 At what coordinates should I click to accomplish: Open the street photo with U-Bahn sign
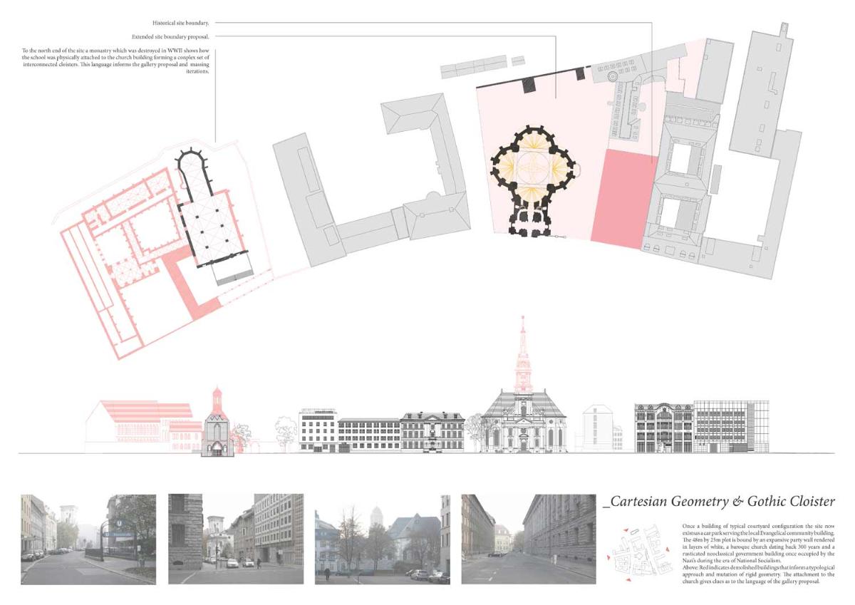(x=88, y=539)
